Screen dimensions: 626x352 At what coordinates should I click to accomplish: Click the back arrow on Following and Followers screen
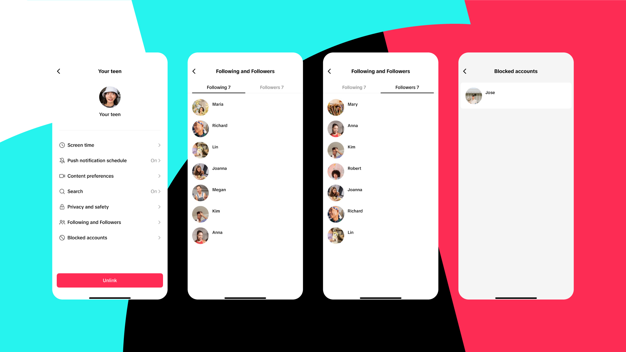coord(194,71)
